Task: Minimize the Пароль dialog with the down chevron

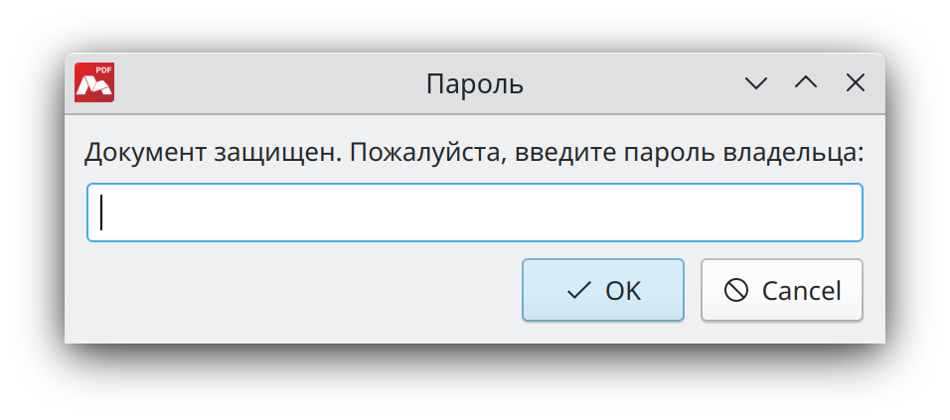Action: (757, 83)
